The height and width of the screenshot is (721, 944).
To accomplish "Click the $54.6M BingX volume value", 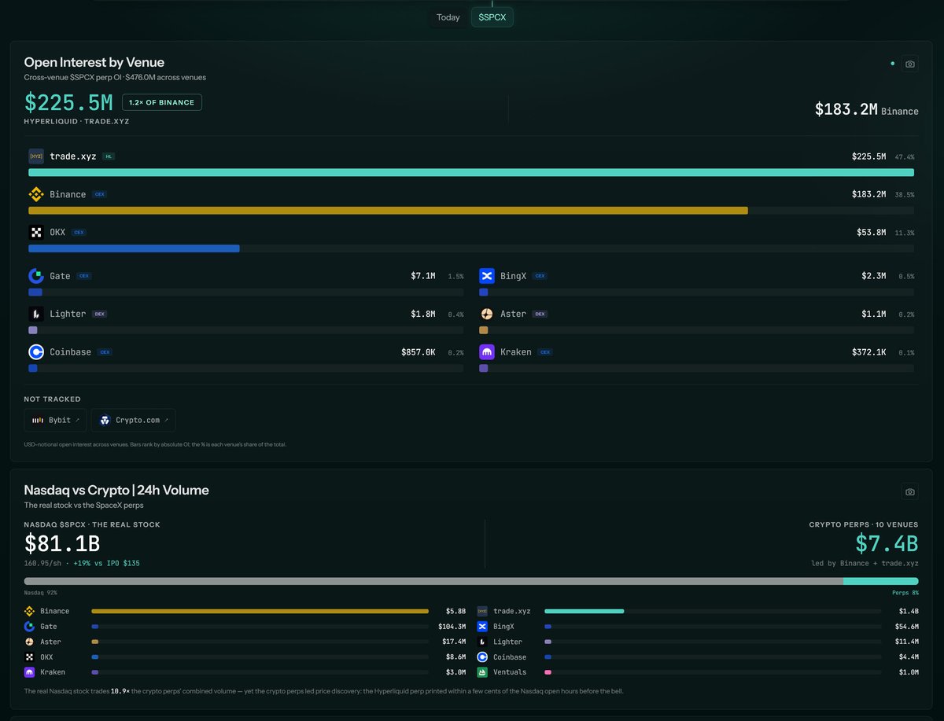I will 906,627.
